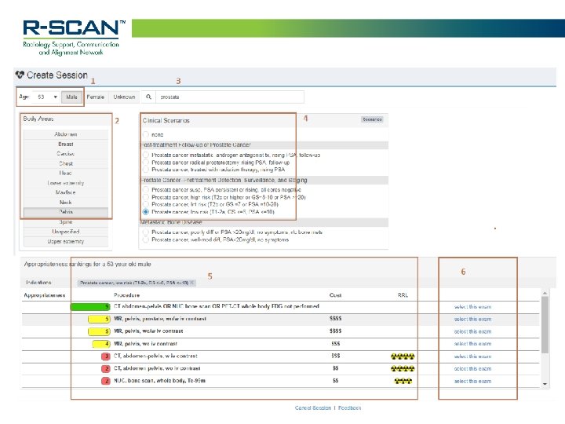Click the results scrollbar up arrow
The height and width of the screenshot is (424, 565).
545,294
